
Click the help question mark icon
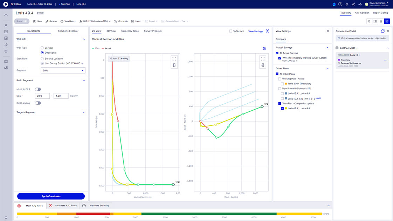coord(340,4)
